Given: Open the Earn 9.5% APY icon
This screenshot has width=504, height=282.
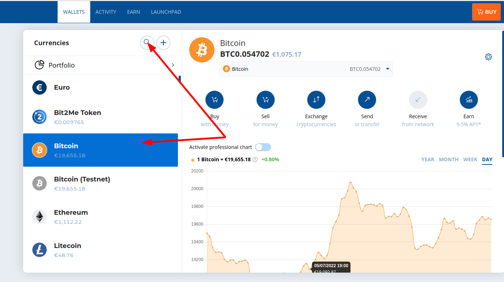Looking at the screenshot, I should point(469,100).
